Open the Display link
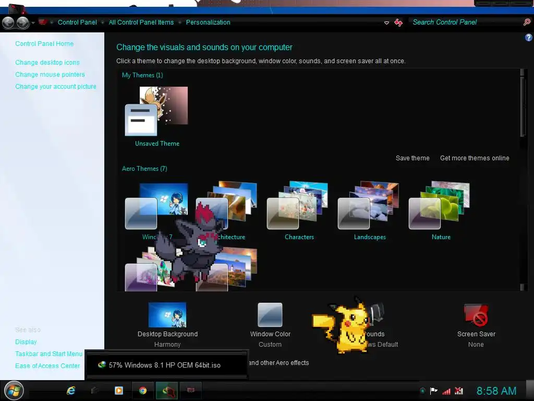Image resolution: width=534 pixels, height=401 pixels. pos(26,341)
